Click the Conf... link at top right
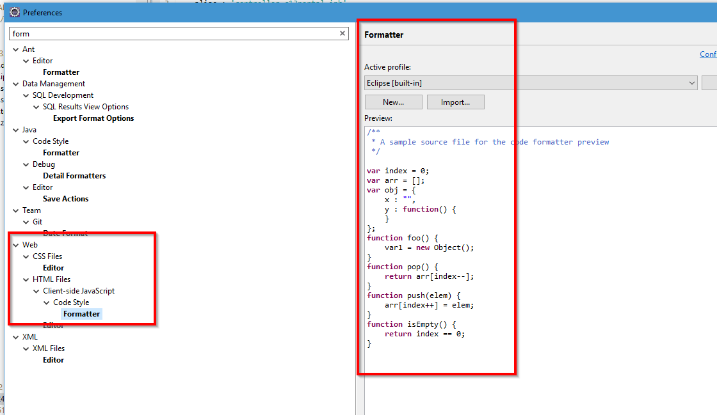This screenshot has width=717, height=415. tap(707, 54)
